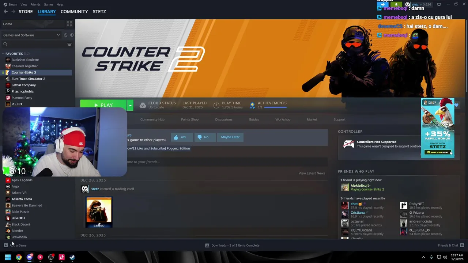This screenshot has height=263, width=468.
Task: Launch Counter-Strike 2 with PLAY button
Action: click(103, 105)
